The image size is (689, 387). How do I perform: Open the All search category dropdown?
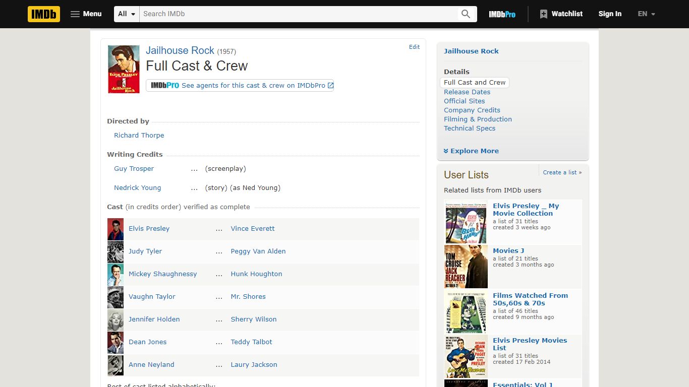(x=127, y=14)
